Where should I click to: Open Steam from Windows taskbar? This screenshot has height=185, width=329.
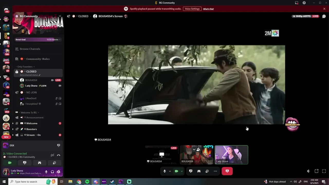(112, 182)
